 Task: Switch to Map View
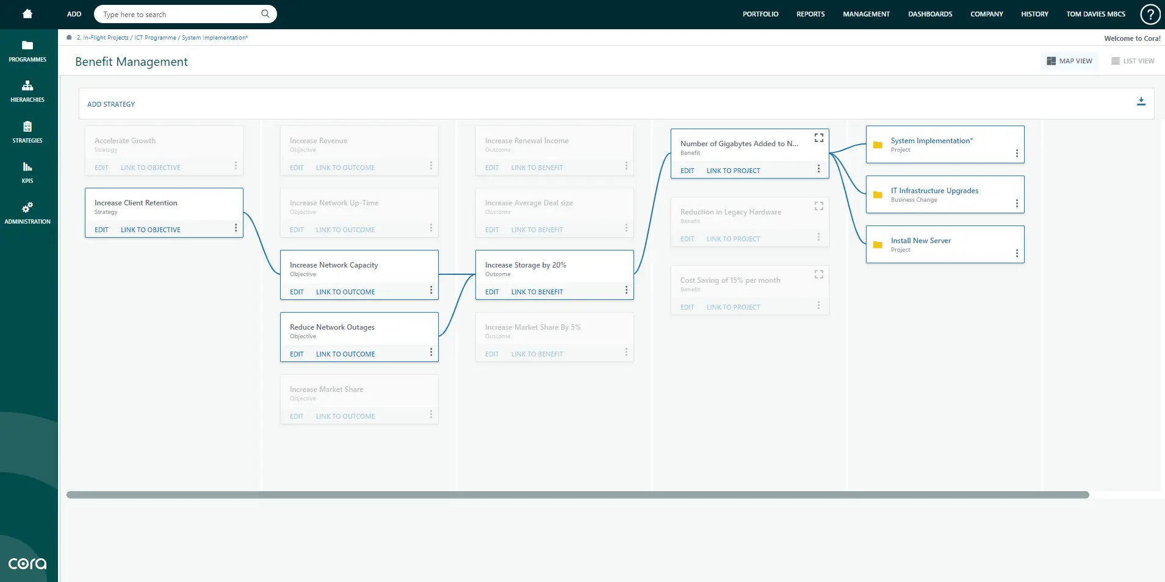coord(1069,61)
